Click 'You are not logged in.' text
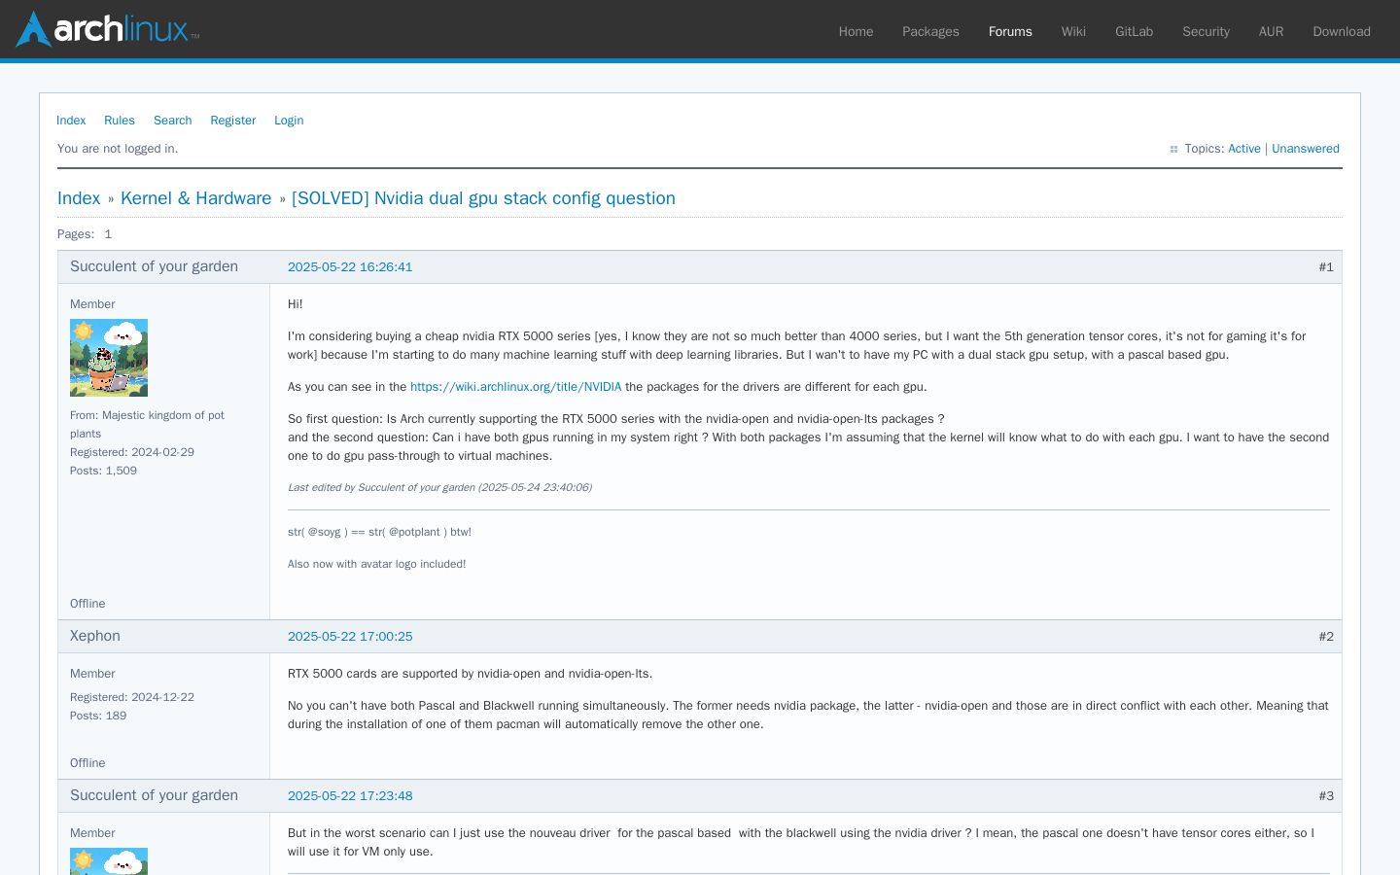The height and width of the screenshot is (875, 1400). (118, 149)
